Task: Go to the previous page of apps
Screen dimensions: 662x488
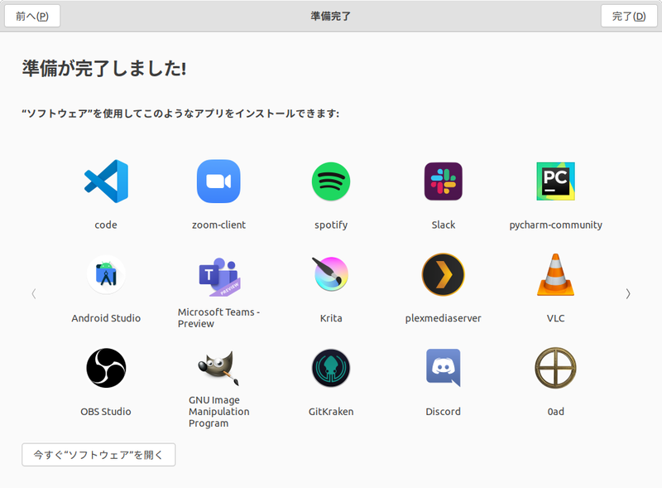Action: pos(34,294)
